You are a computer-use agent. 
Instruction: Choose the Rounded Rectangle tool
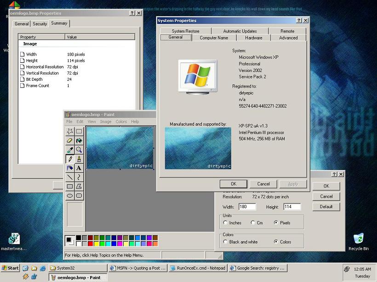click(x=79, y=195)
